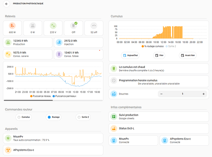Select the cumulus Off status icon
212x157 pixels.
73,26
